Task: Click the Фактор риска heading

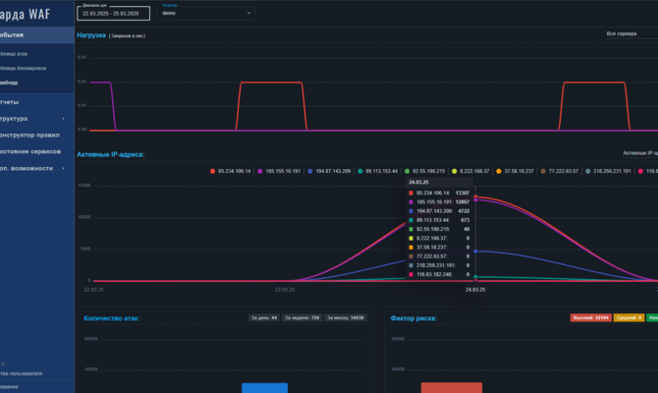Action: click(x=413, y=318)
